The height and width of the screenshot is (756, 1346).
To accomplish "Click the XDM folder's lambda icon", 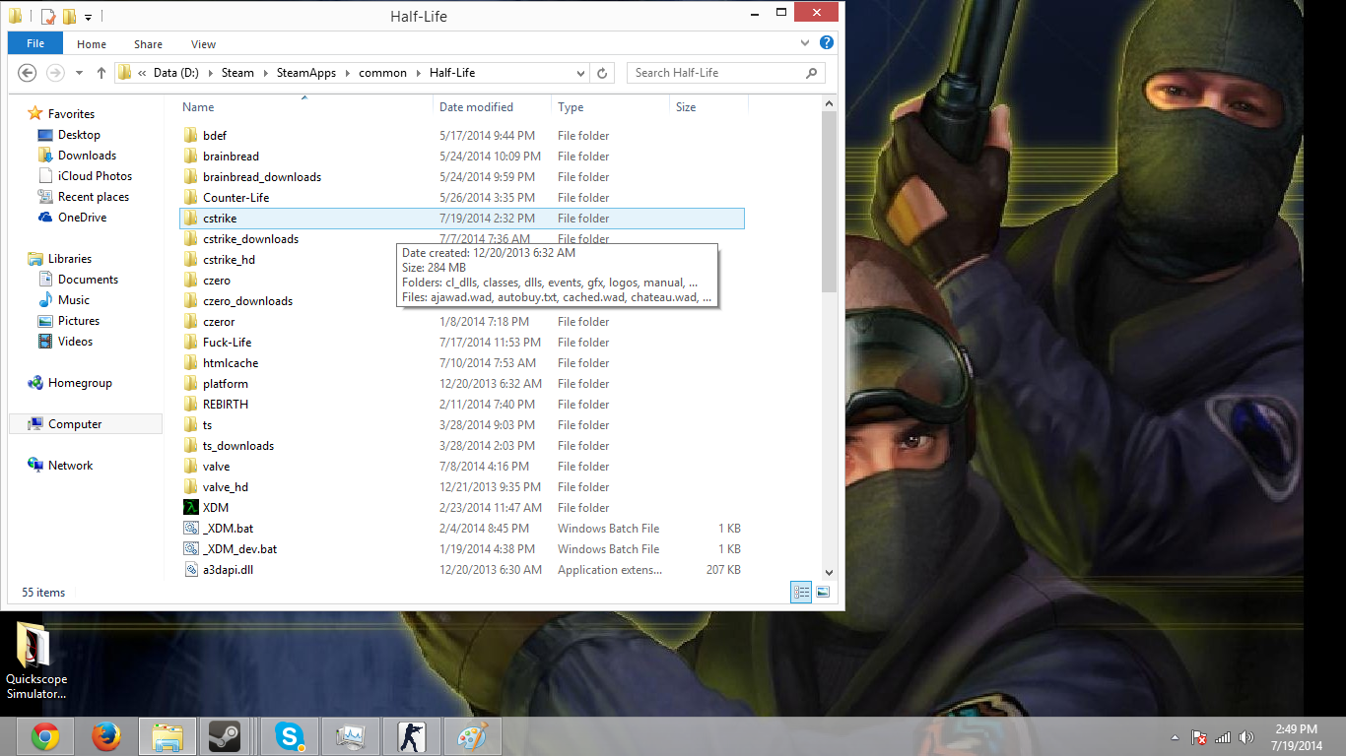I will click(x=191, y=508).
